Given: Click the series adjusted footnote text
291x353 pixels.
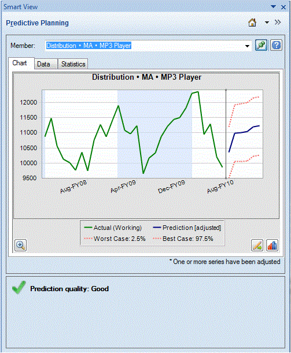Looking at the screenshot, I should click(224, 262).
